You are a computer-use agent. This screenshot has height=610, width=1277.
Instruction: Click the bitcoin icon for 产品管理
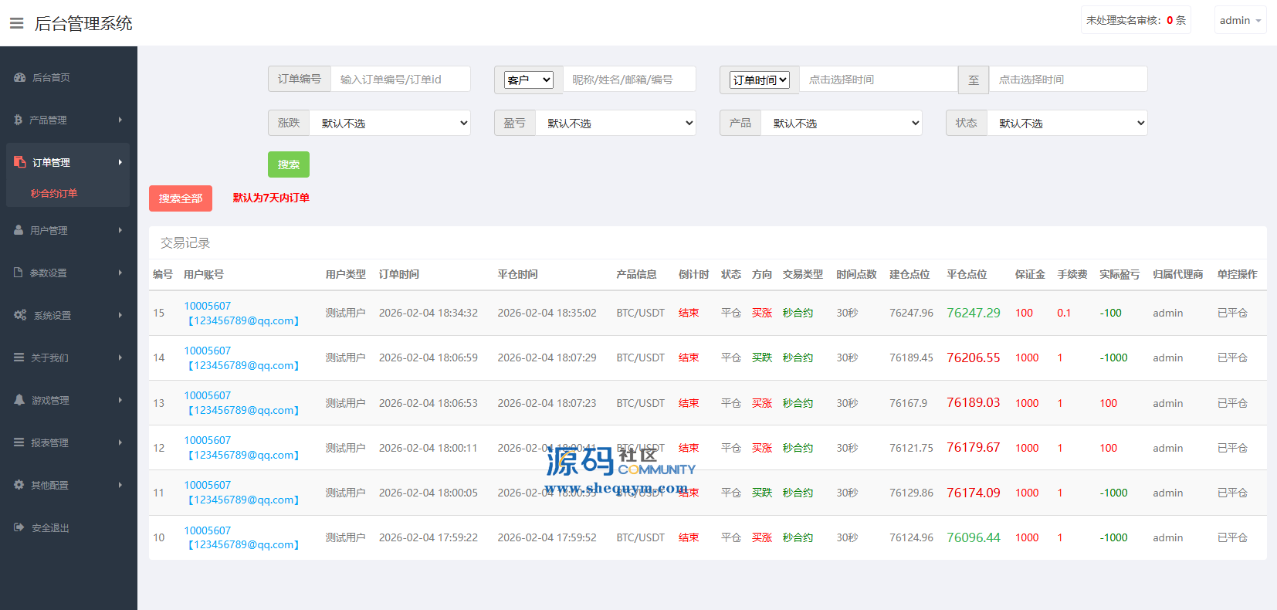click(x=19, y=120)
